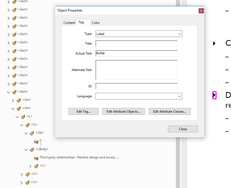Switch to the Color tab
Screen dimensions: 231x188
(x=96, y=22)
